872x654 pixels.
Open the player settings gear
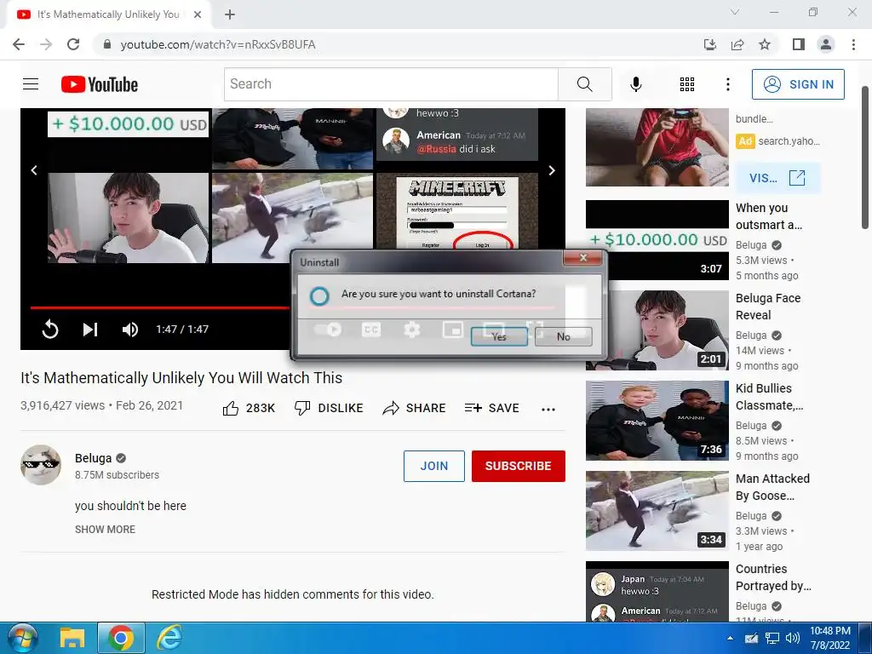(411, 330)
